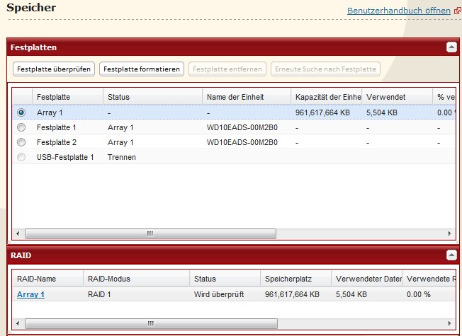Screen dimensions: 462x336
Task: Click left arrow of RAID horizontal scrollbar
Action: coord(18,324)
